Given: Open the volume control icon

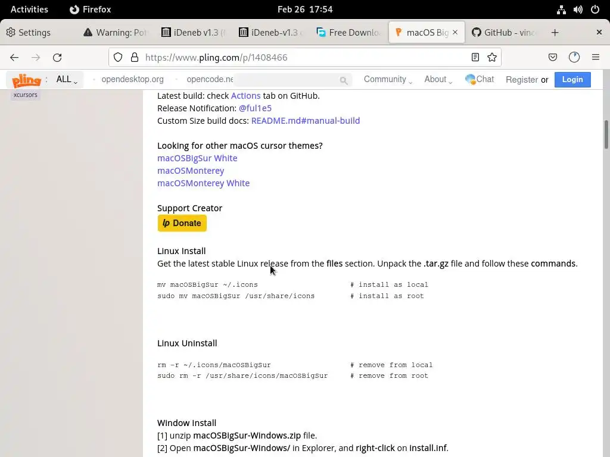Looking at the screenshot, I should pyautogui.click(x=578, y=10).
